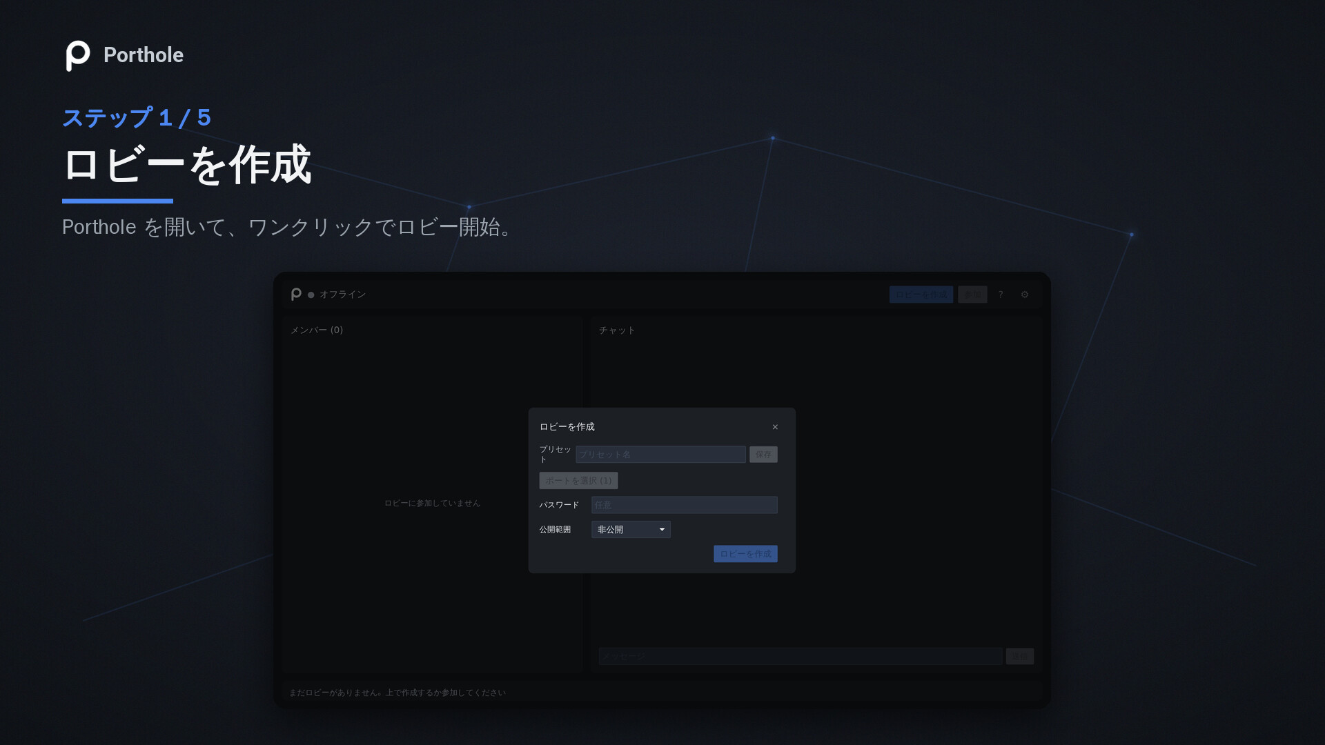Click the 公開範囲 label in dialog
Image resolution: width=1325 pixels, height=745 pixels.
555,530
